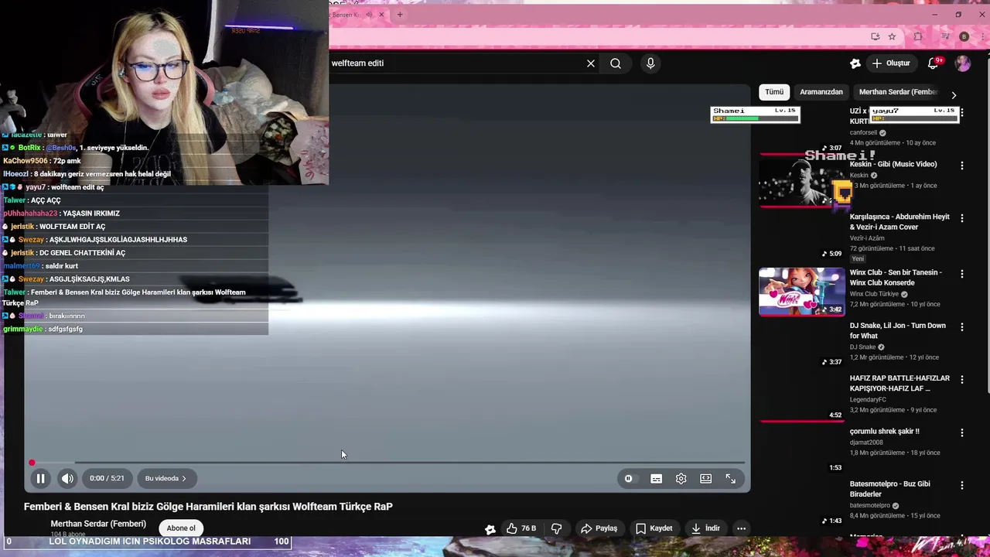Enter fullscreen using the player's fullscreen icon
This screenshot has width=990, height=557.
(x=730, y=479)
